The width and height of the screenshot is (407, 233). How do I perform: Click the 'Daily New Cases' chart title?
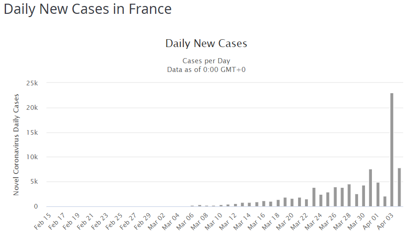coord(206,44)
